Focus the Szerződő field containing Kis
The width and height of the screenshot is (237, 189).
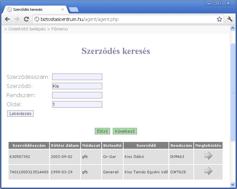(77, 86)
